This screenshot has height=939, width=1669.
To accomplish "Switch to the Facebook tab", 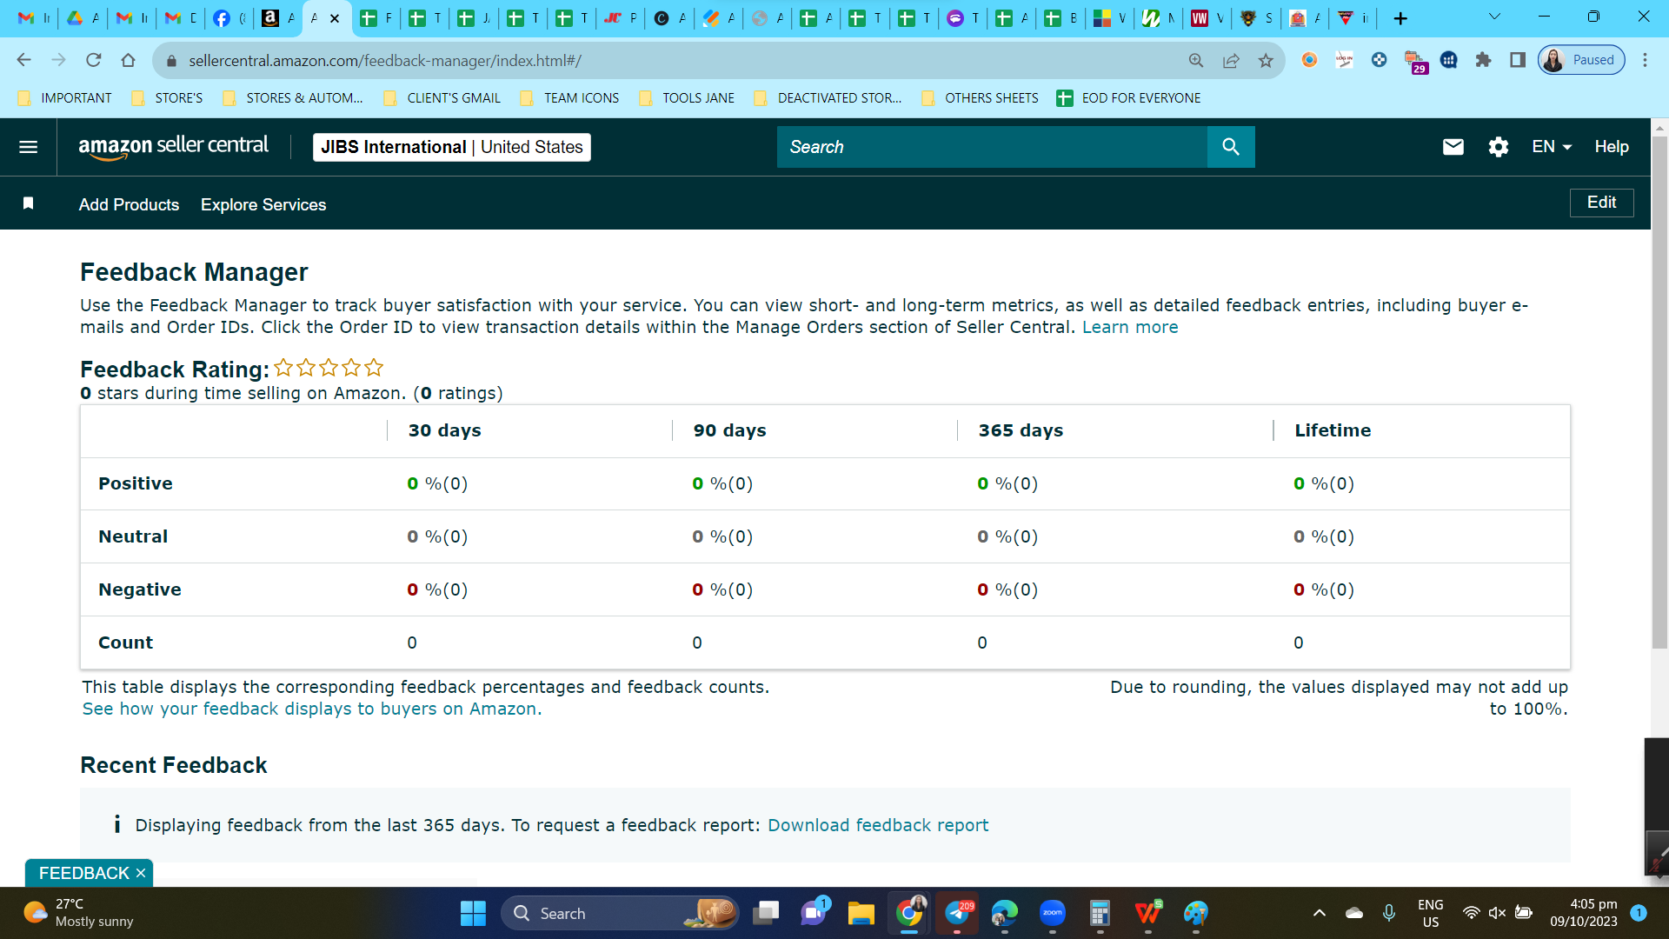I will coord(229,18).
